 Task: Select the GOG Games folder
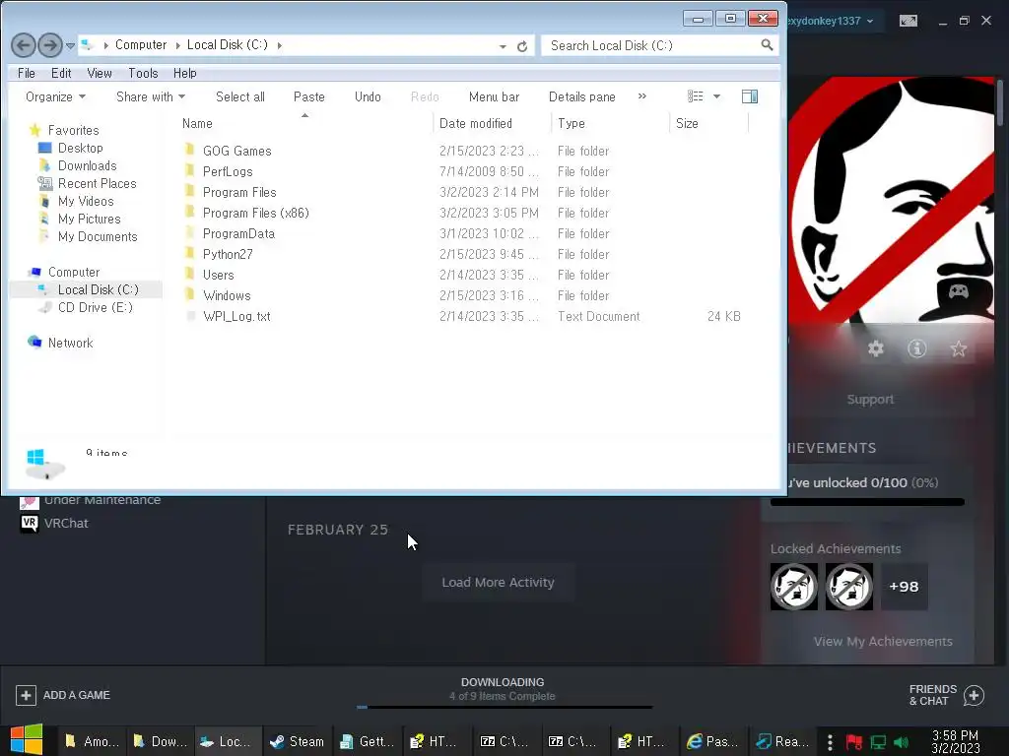coord(236,151)
